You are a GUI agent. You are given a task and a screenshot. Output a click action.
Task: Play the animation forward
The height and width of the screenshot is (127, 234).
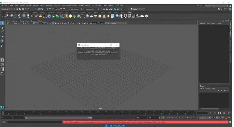coord(221,113)
